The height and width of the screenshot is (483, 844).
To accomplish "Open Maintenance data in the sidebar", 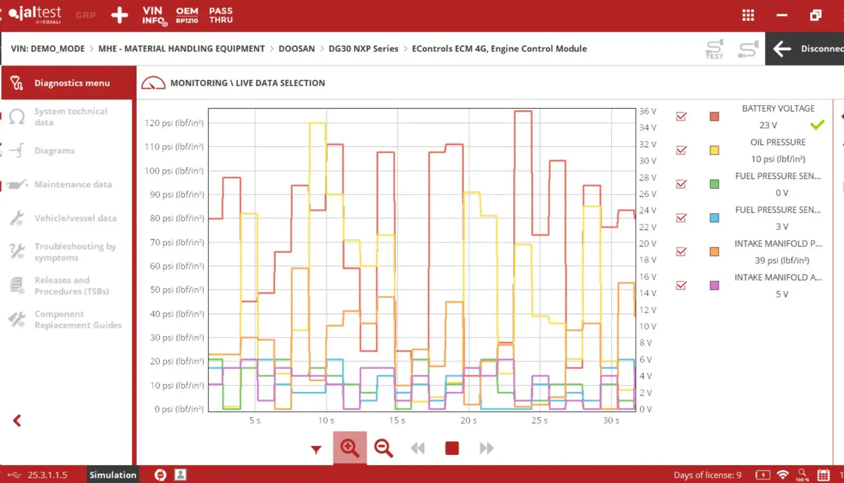I will click(x=73, y=184).
